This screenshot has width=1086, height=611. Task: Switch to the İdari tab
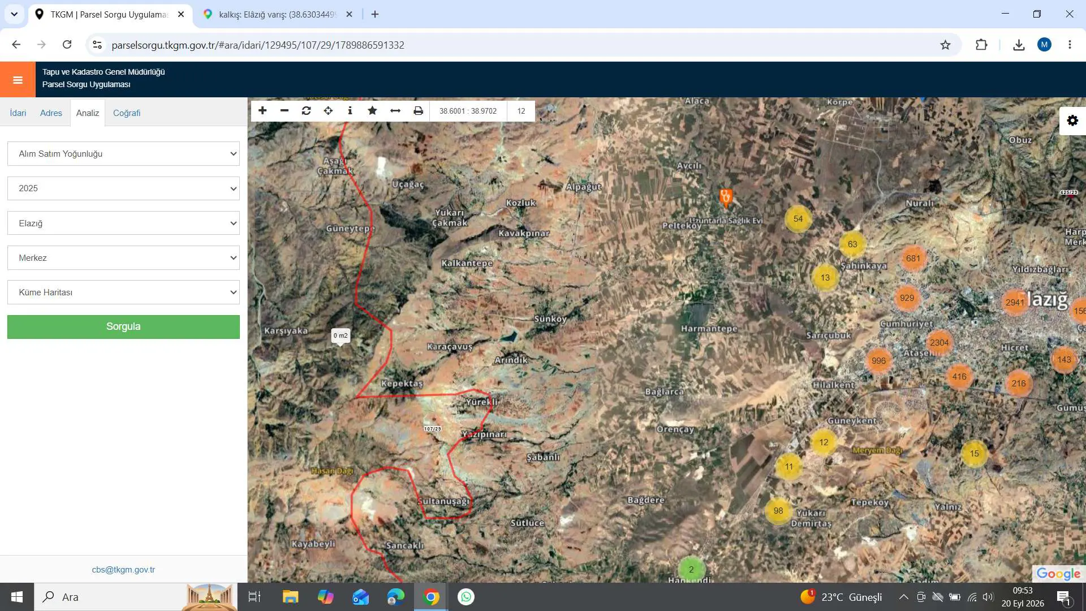click(18, 113)
